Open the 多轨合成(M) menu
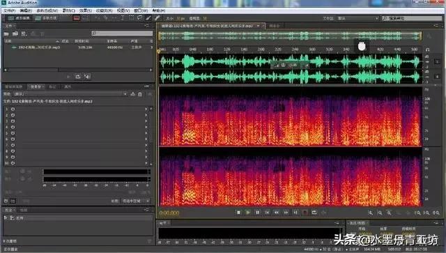This screenshot has height=253, width=446. tap(47, 10)
